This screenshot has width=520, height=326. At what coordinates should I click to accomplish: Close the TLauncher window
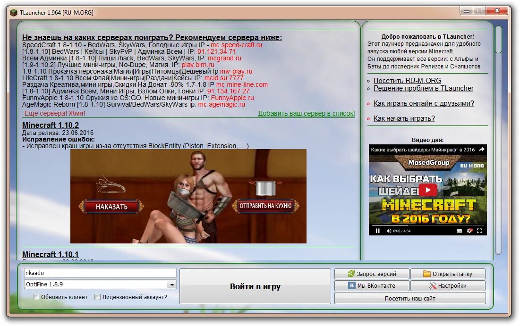point(497,10)
